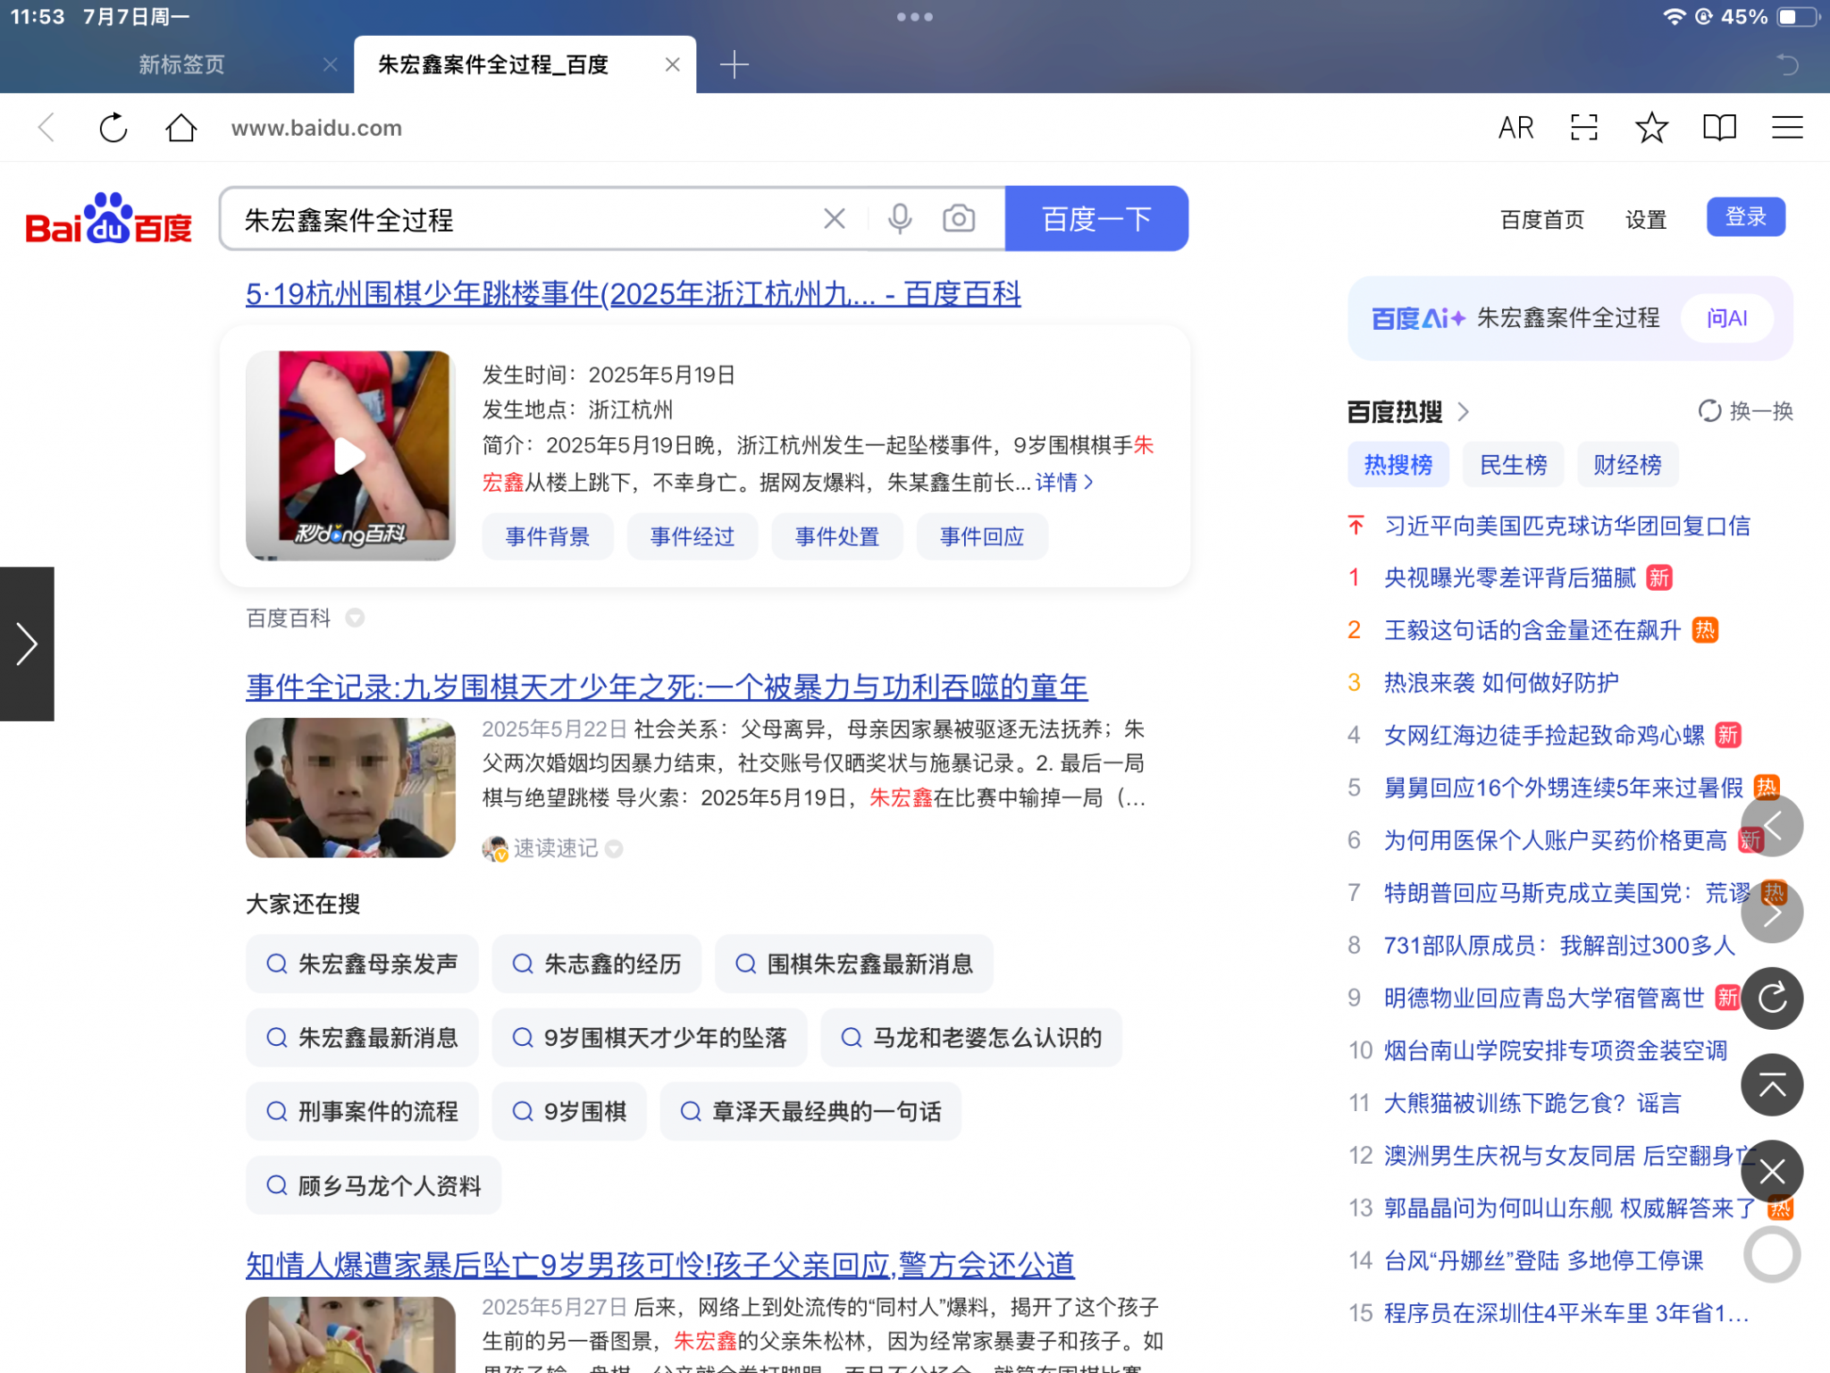This screenshot has width=1830, height=1373.
Task: Open three-dot multitasking menu at top
Action: 915,17
